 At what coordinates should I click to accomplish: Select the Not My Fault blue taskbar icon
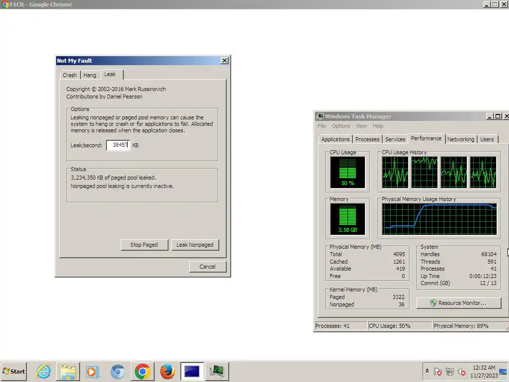pyautogui.click(x=192, y=371)
